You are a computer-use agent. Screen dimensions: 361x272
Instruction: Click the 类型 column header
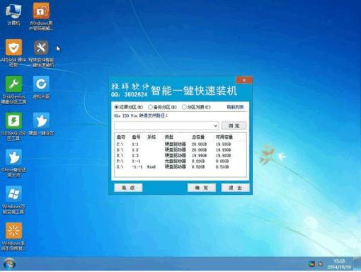coord(169,137)
